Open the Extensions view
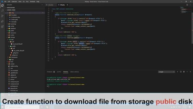Screen dimensions: 193x109 point(2,27)
